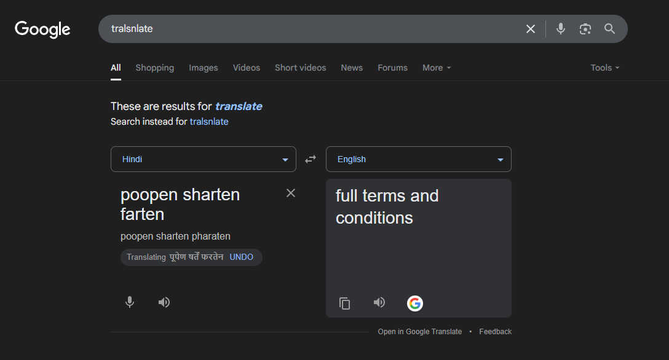Click the magnifying glass search button
The height and width of the screenshot is (360, 669).
point(610,28)
